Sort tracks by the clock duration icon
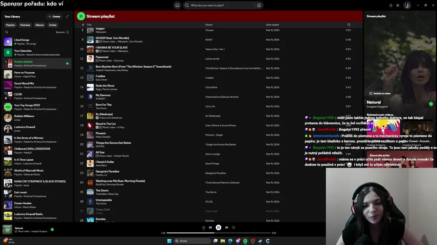437x245 pixels. pos(349,24)
